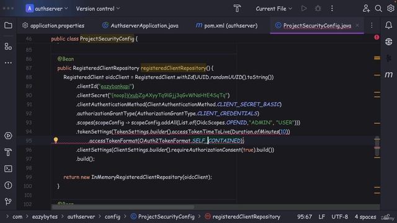Image resolution: width=397 pixels, height=223 pixels.
Task: Switch to the pom.xml (authserver) tab
Action: (x=227, y=25)
